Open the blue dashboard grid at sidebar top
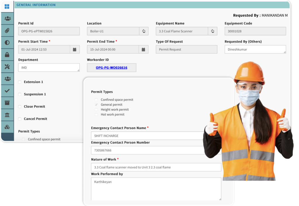 point(6,6)
